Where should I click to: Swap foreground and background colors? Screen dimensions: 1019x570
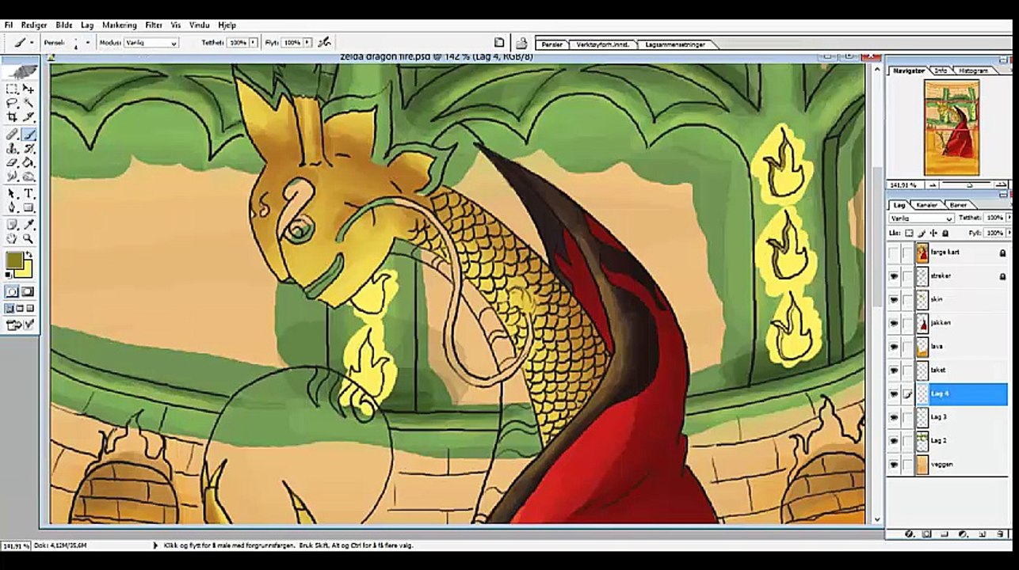[29, 255]
